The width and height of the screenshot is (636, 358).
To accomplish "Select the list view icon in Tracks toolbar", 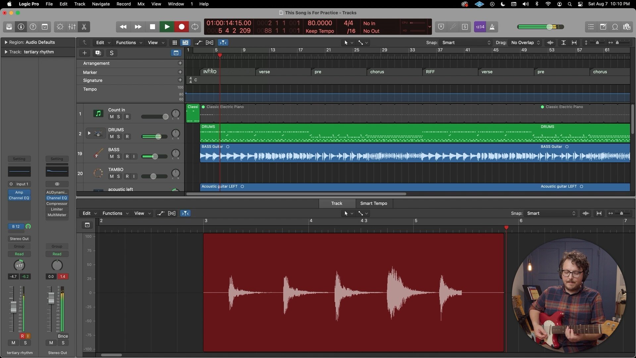I will click(x=185, y=42).
